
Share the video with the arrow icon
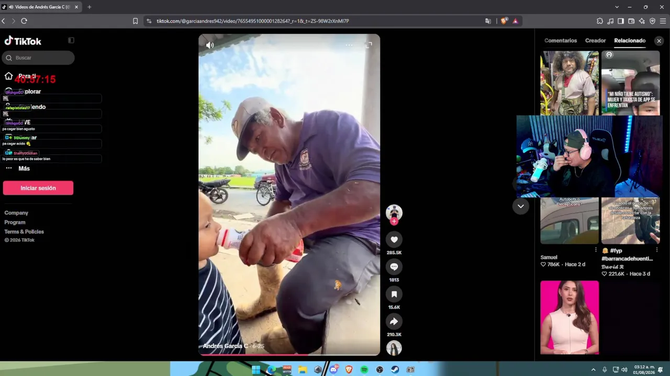[394, 322]
